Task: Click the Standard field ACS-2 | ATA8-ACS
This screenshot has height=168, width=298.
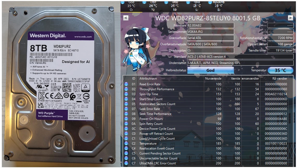Action: [x=240, y=57]
